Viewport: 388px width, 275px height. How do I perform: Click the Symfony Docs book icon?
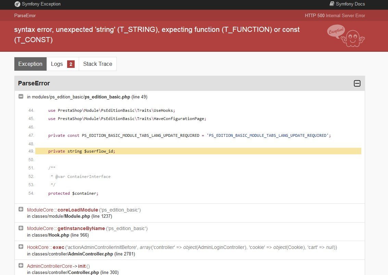click(x=332, y=4)
